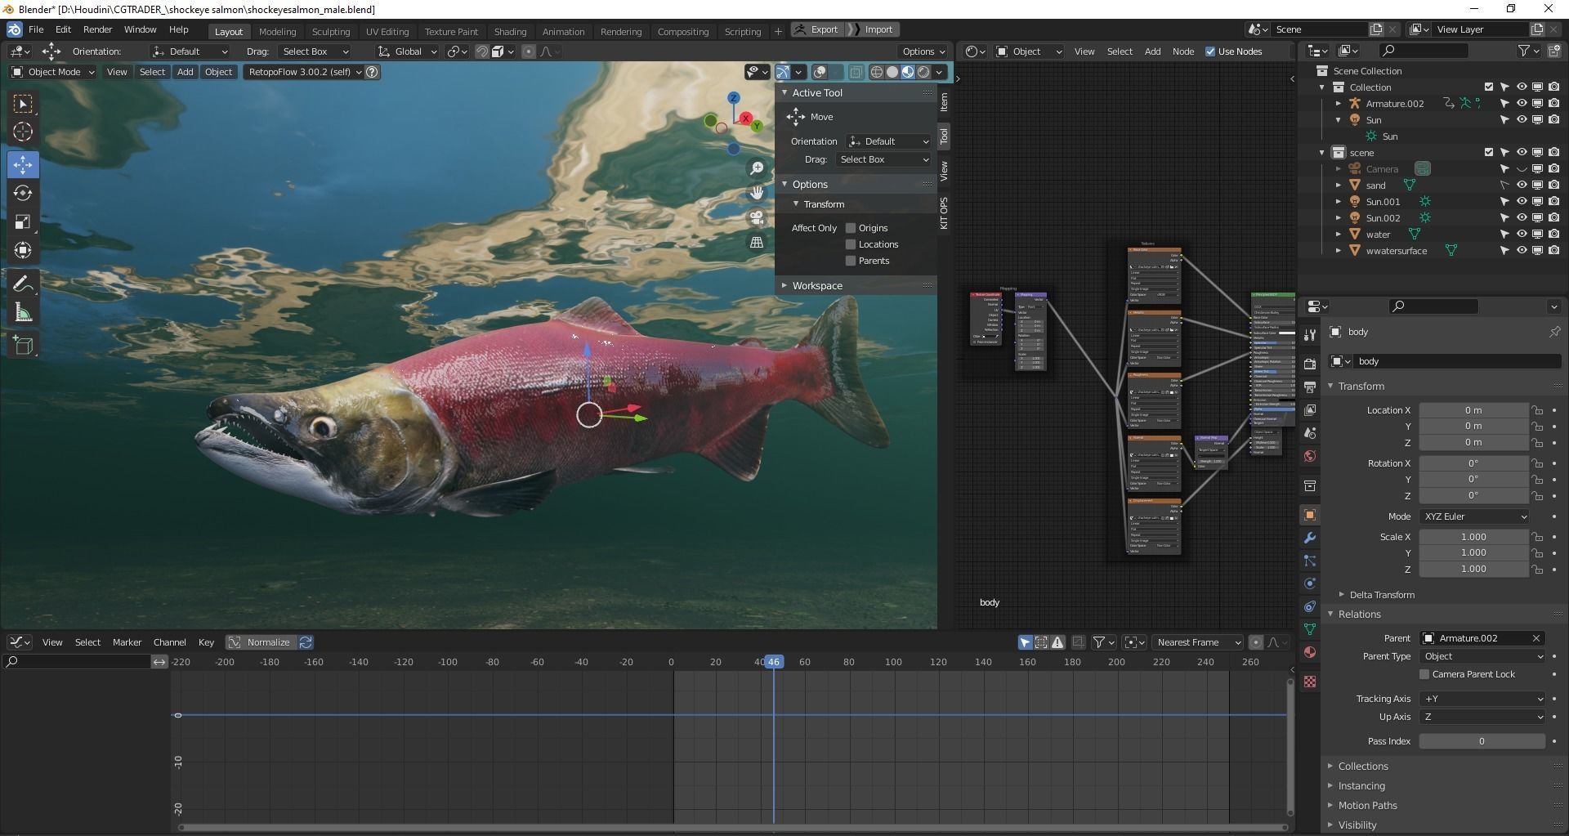Open the File menu

(x=36, y=29)
